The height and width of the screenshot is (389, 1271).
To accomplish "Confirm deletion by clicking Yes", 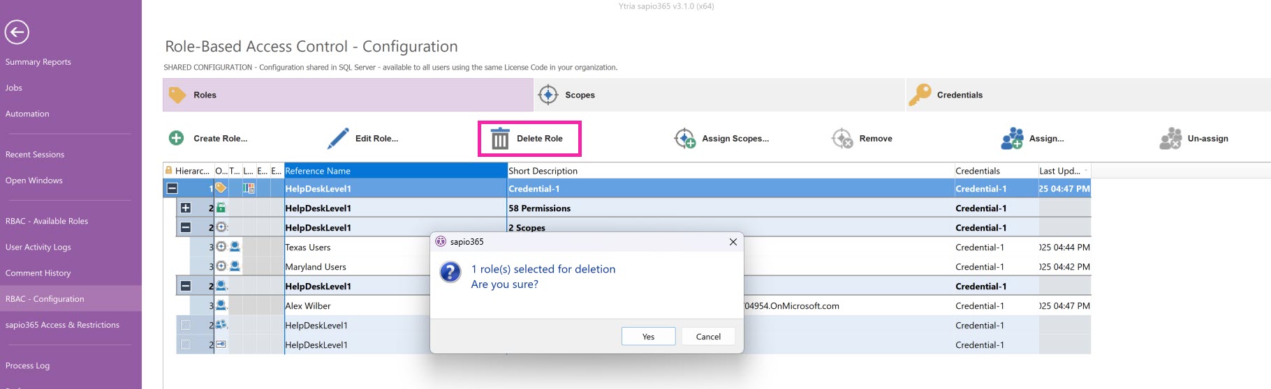I will click(648, 336).
